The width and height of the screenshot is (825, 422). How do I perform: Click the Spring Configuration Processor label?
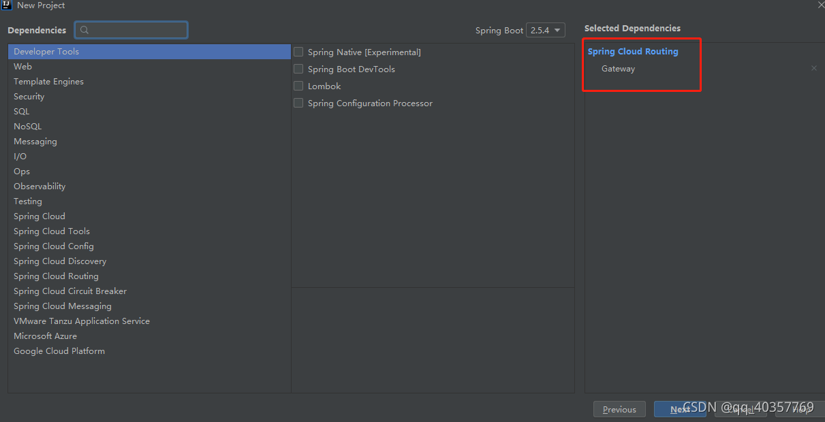tap(370, 103)
